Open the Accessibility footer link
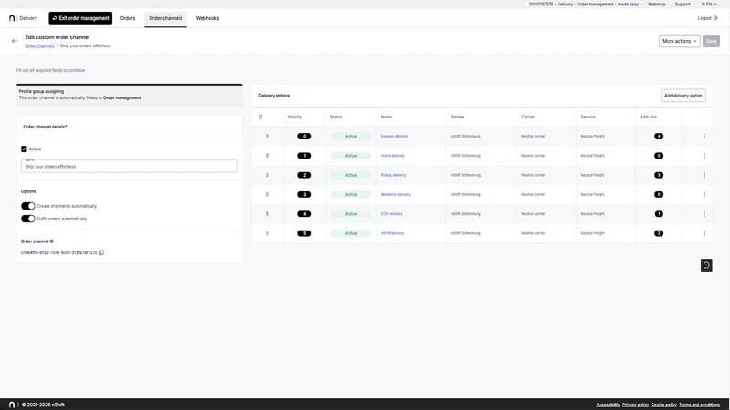Viewport: 730px width, 410px height. pos(608,405)
